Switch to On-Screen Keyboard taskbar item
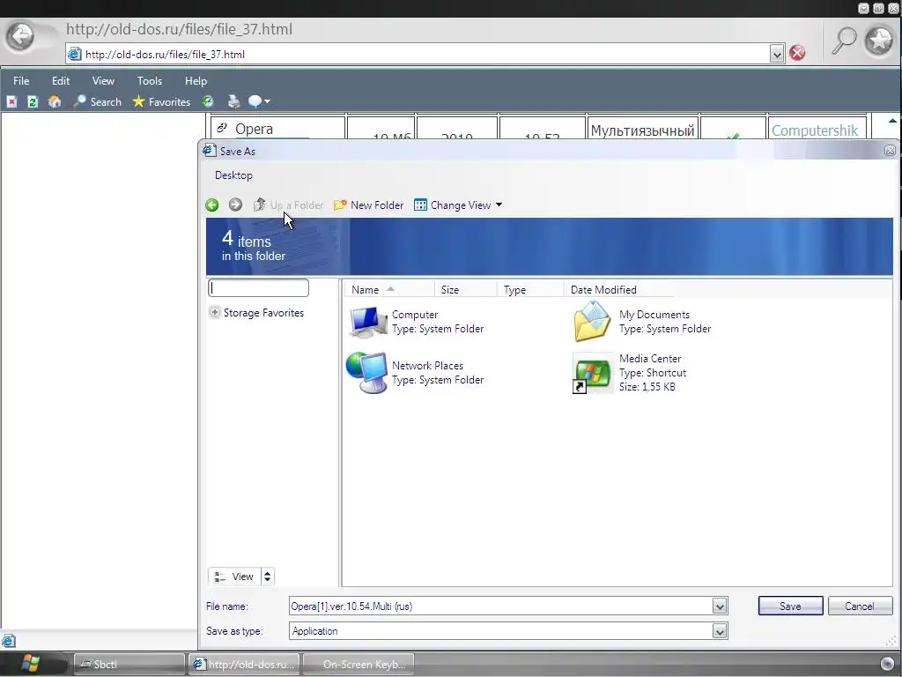902x677 pixels. click(x=359, y=665)
